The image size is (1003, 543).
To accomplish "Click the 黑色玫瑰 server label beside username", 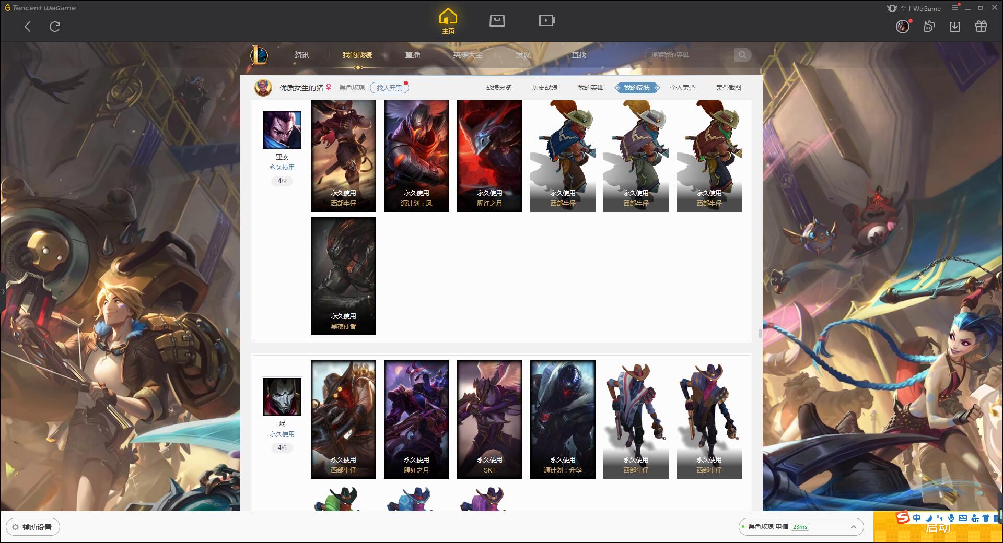I will [352, 88].
